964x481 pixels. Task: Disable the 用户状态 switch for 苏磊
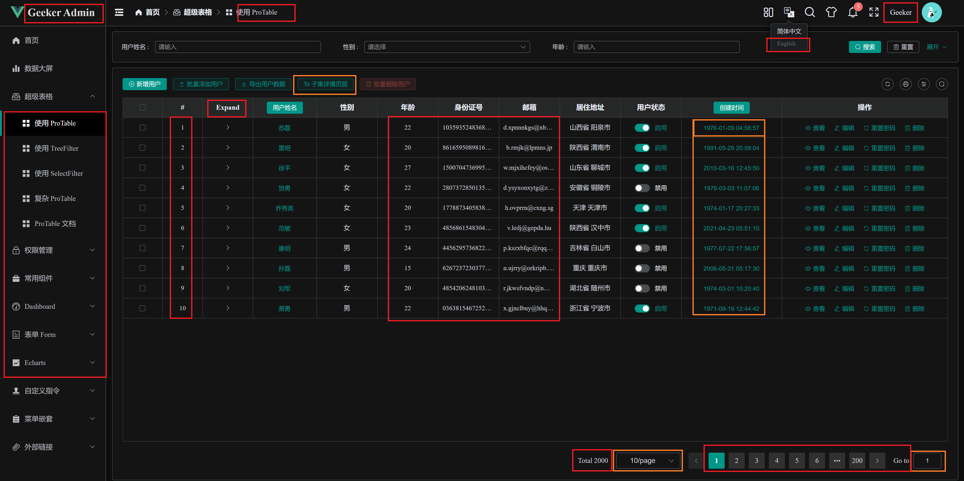(x=642, y=128)
